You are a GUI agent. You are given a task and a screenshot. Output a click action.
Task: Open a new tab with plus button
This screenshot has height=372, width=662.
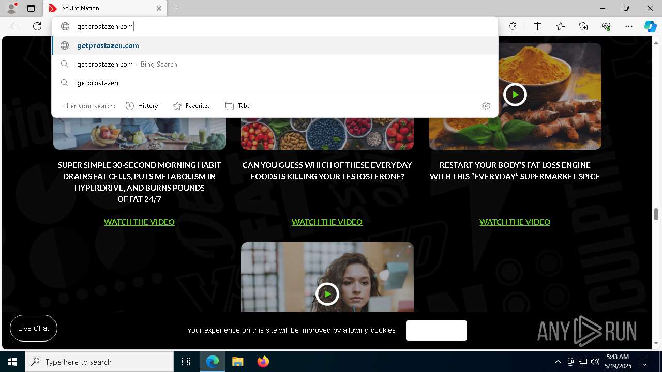coord(176,8)
